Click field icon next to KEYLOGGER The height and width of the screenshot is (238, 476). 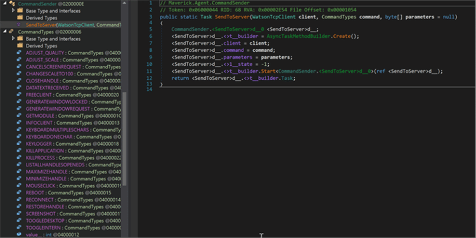coord(19,144)
